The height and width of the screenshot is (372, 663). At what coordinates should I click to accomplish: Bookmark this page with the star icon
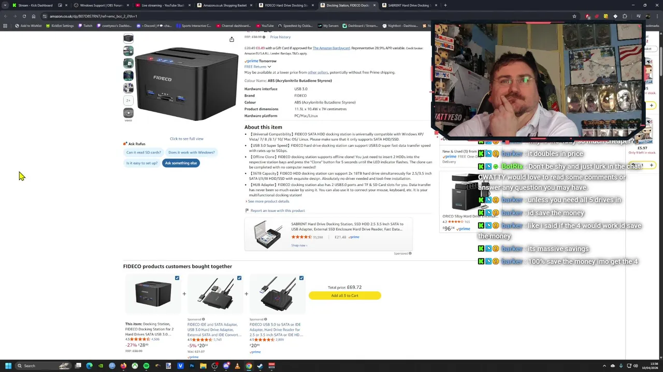pos(574,16)
